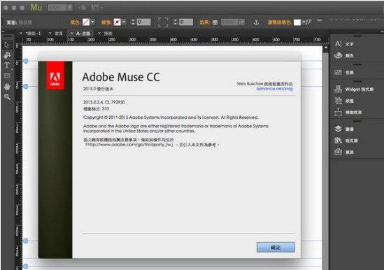Screen dimensions: 384x270
Task: Click the version text '2015.0.2.4, CL 792950'
Action: 104,102
